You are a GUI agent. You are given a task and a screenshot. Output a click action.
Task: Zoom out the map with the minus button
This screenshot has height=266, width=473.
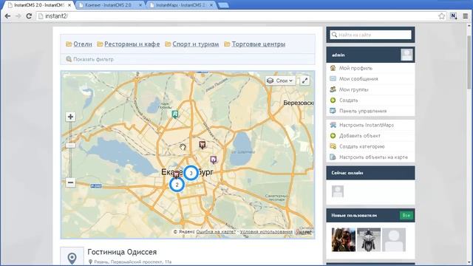tap(70, 183)
